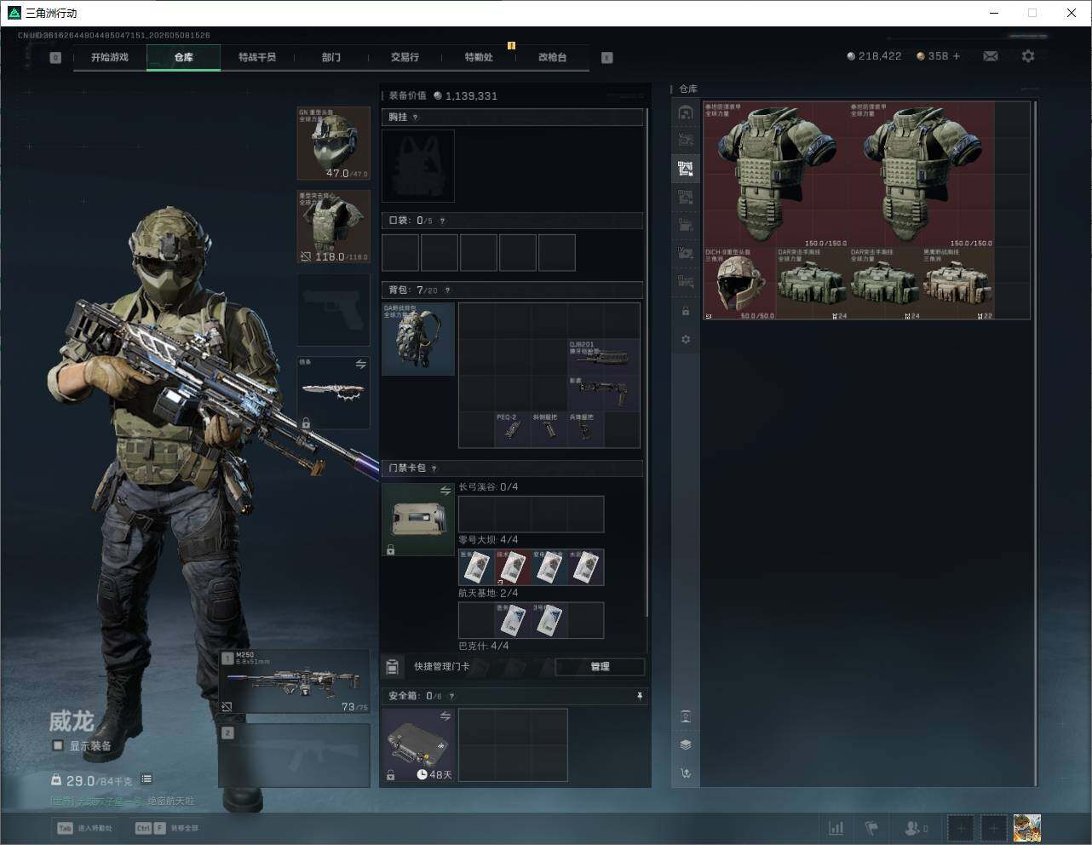Open the weight details list icon
The image size is (1092, 845).
coord(147,779)
